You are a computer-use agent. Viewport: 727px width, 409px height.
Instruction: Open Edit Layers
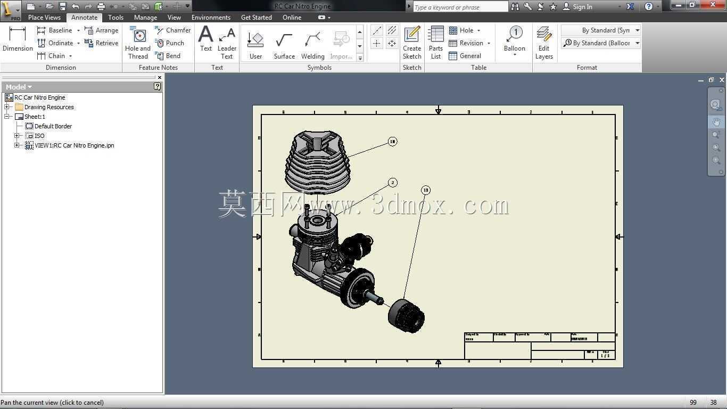click(x=544, y=43)
